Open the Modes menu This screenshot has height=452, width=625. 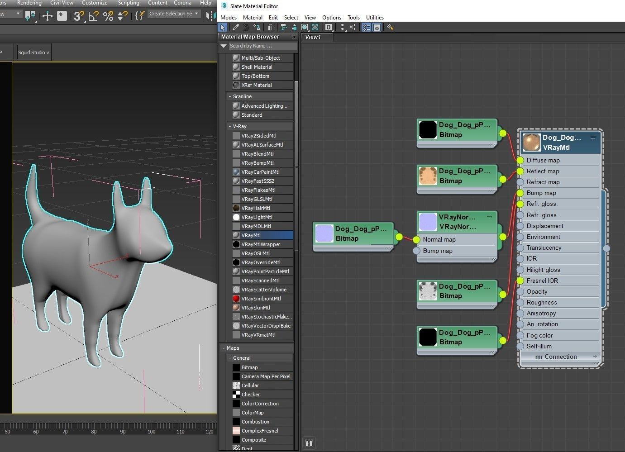coord(229,18)
